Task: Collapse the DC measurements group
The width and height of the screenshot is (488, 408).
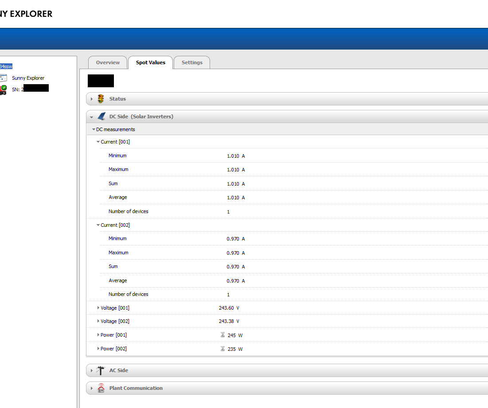Action: pyautogui.click(x=94, y=130)
